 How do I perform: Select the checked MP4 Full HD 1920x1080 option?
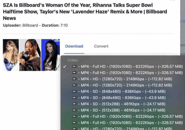(x=123, y=66)
